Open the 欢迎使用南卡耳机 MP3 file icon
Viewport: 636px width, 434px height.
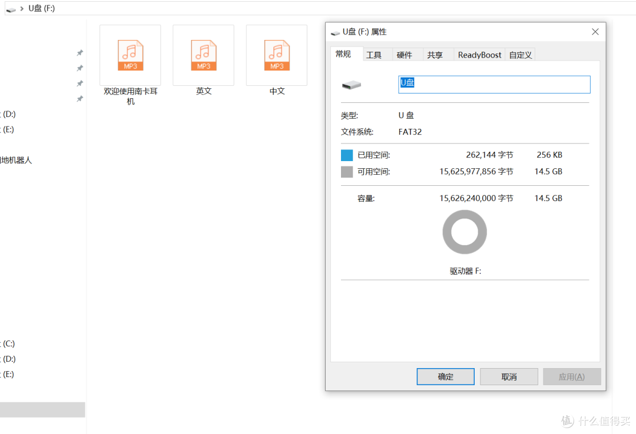(130, 55)
